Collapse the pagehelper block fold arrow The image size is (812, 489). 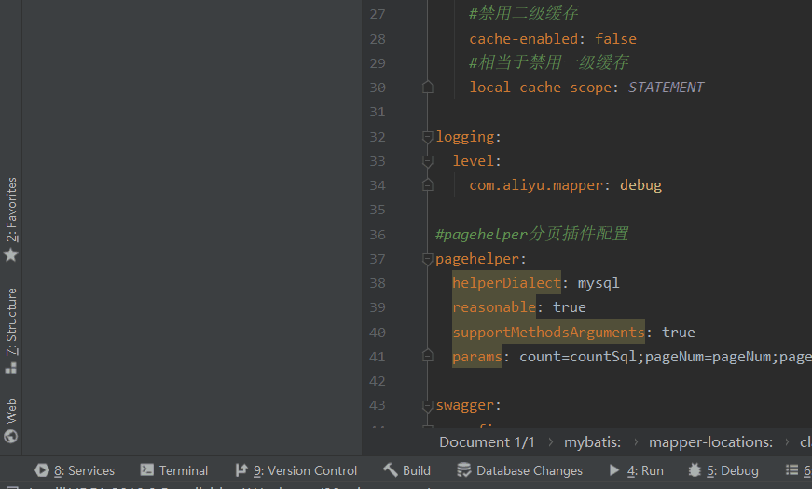click(x=428, y=259)
